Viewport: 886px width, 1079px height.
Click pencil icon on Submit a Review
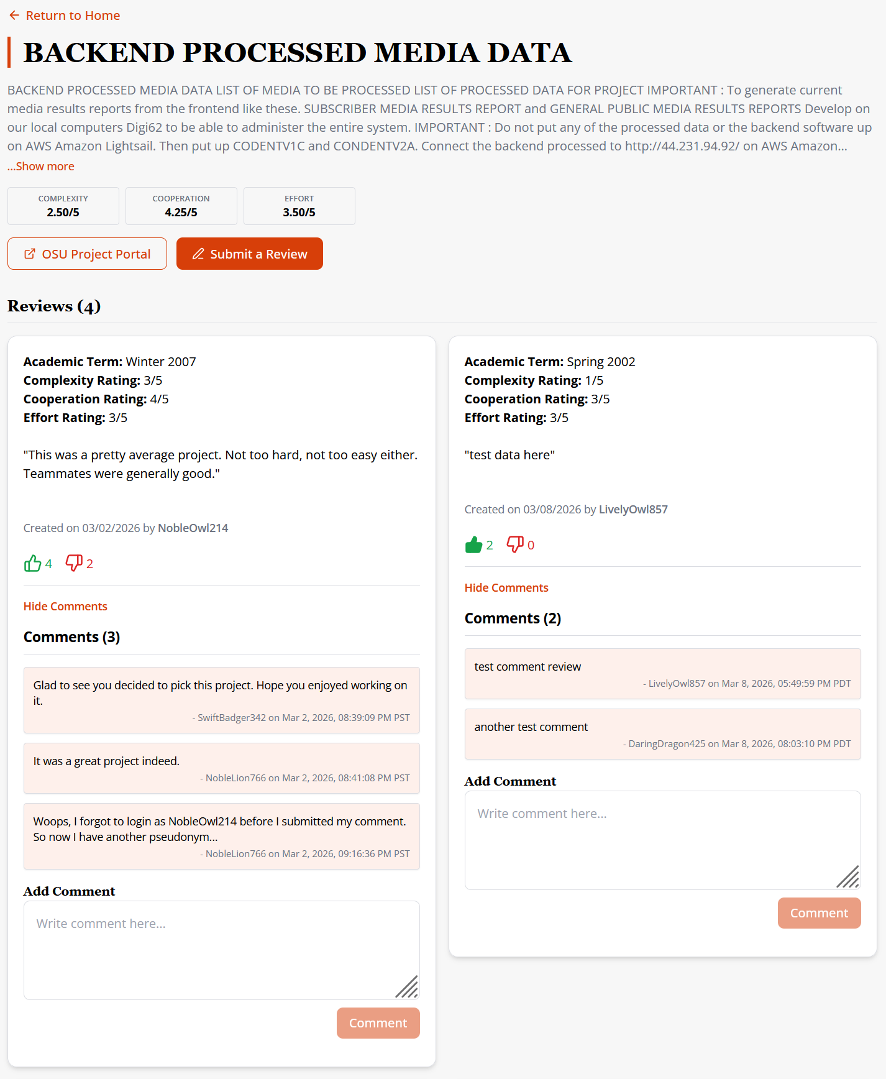(x=198, y=254)
